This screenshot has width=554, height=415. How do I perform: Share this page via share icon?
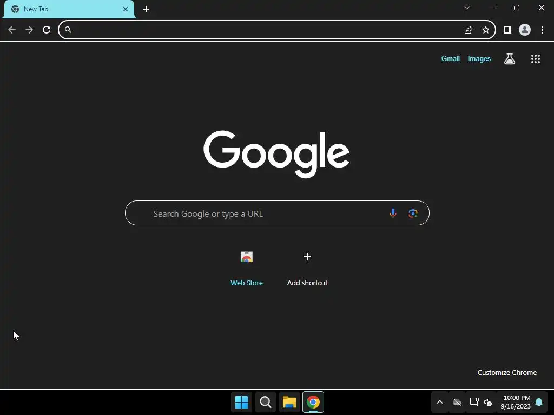[469, 30]
